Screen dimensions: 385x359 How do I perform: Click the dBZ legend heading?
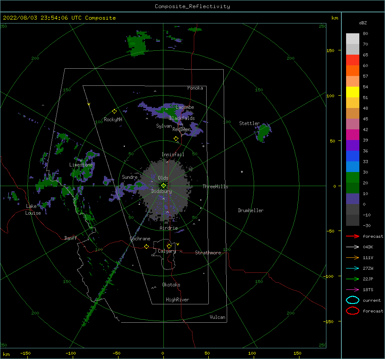tap(363, 23)
